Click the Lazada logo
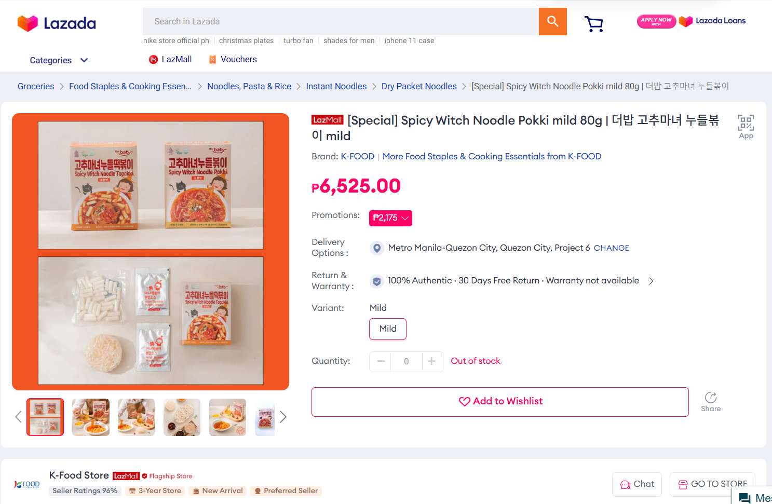The image size is (772, 504). [57, 23]
